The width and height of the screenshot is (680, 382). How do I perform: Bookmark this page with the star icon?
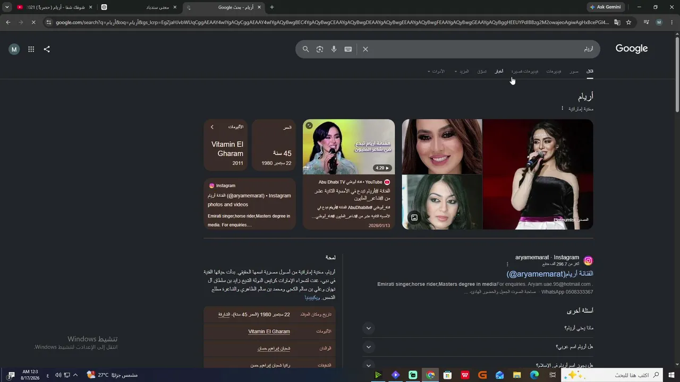628,22
